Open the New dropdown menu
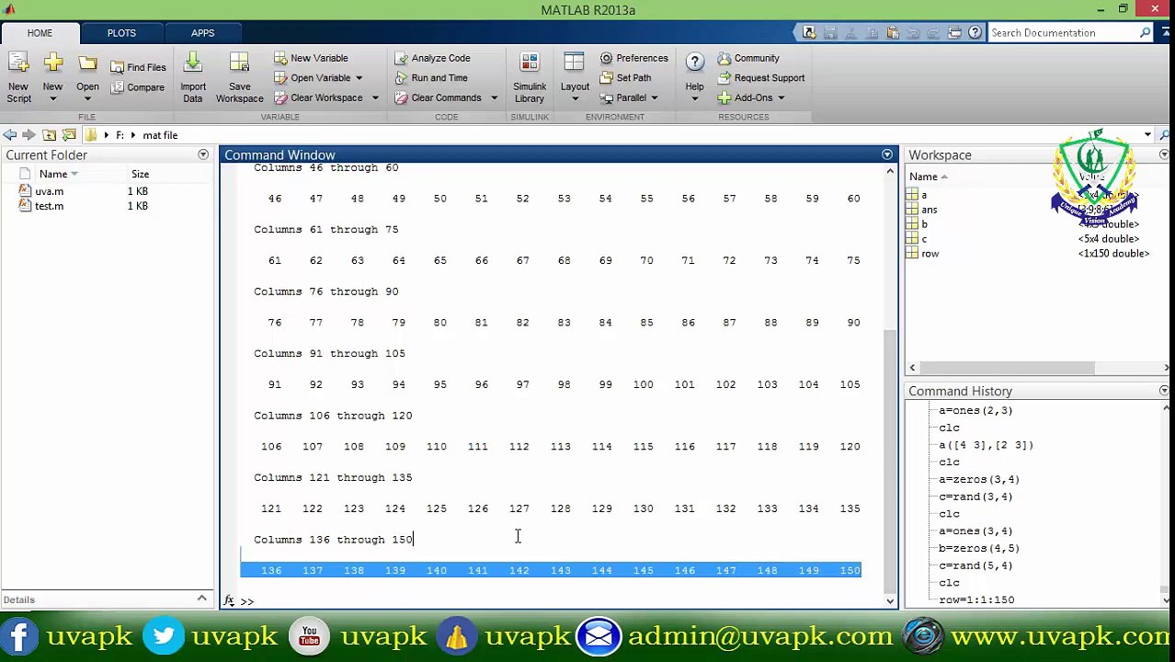Screen dimensions: 1175x662 52,98
